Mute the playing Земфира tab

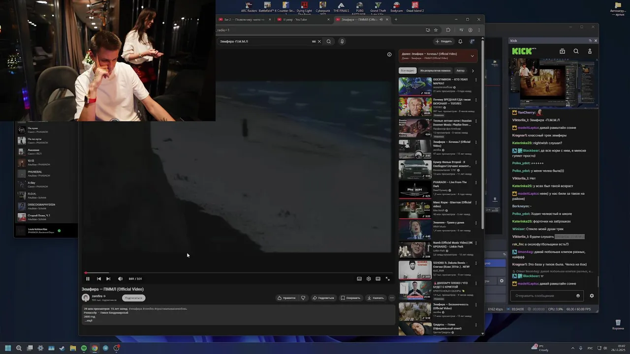381,20
